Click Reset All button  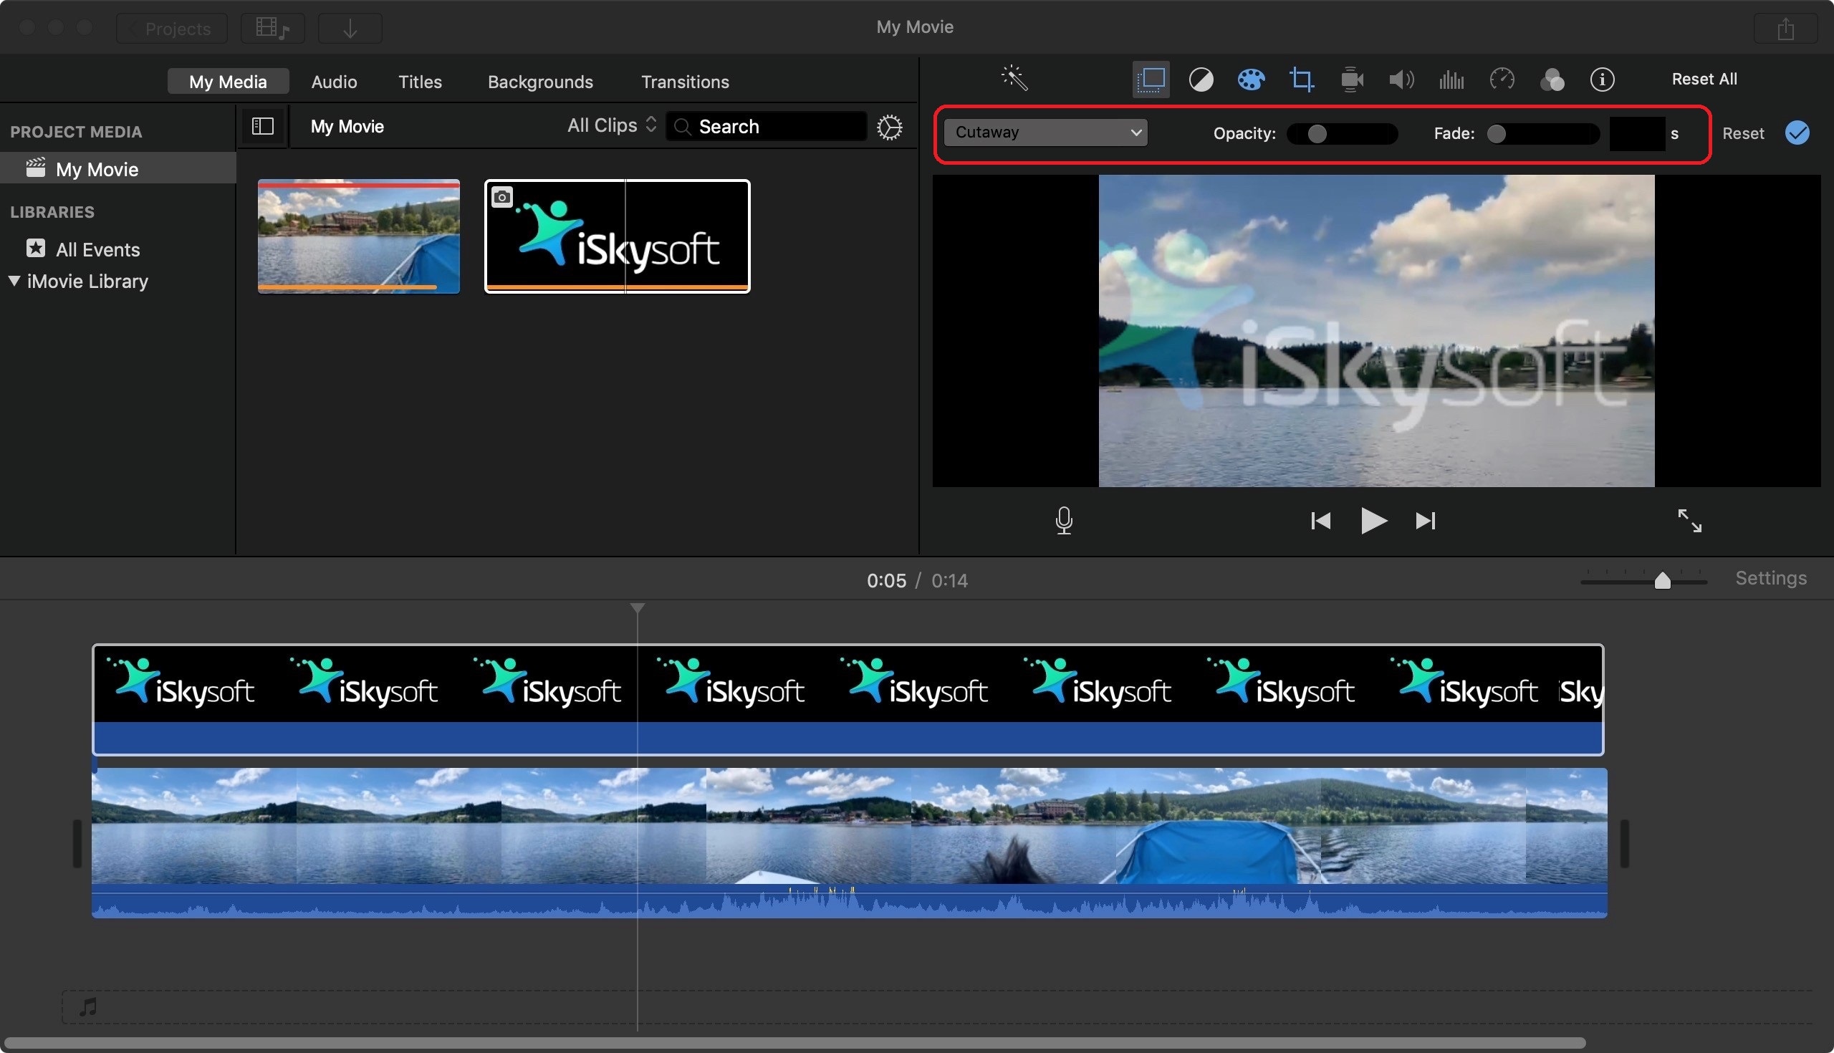1703,79
